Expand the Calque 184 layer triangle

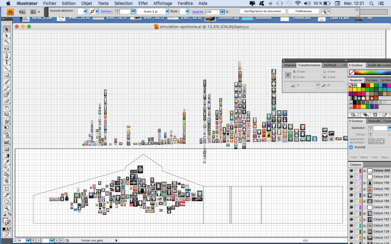tap(365, 213)
